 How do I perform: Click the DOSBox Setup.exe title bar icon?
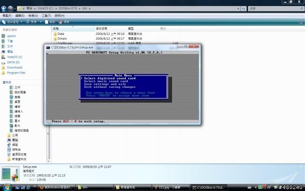[x=48, y=48]
